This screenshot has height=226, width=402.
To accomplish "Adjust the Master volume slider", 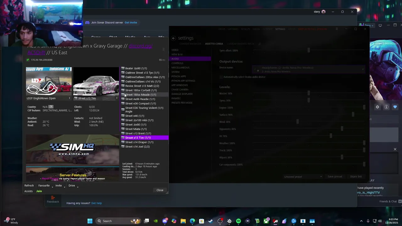I will coord(309,93).
